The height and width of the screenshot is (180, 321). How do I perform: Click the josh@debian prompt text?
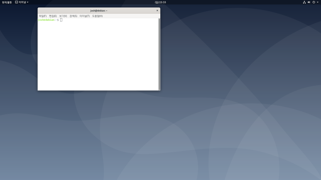48,20
